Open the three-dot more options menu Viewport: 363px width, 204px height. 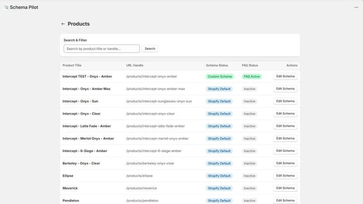click(x=356, y=7)
